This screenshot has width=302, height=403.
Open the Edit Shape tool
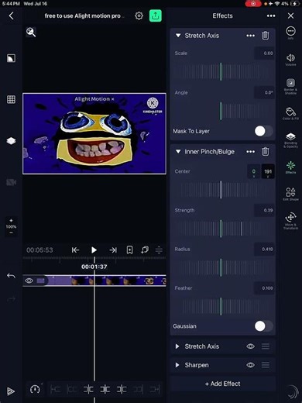(x=290, y=194)
